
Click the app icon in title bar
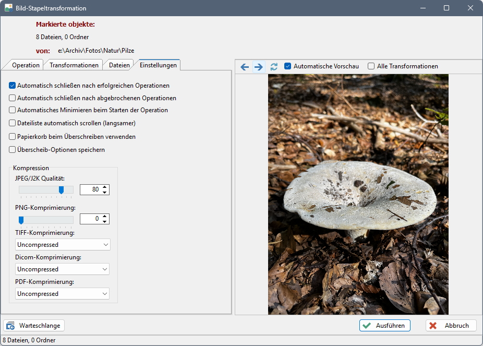tap(8, 8)
